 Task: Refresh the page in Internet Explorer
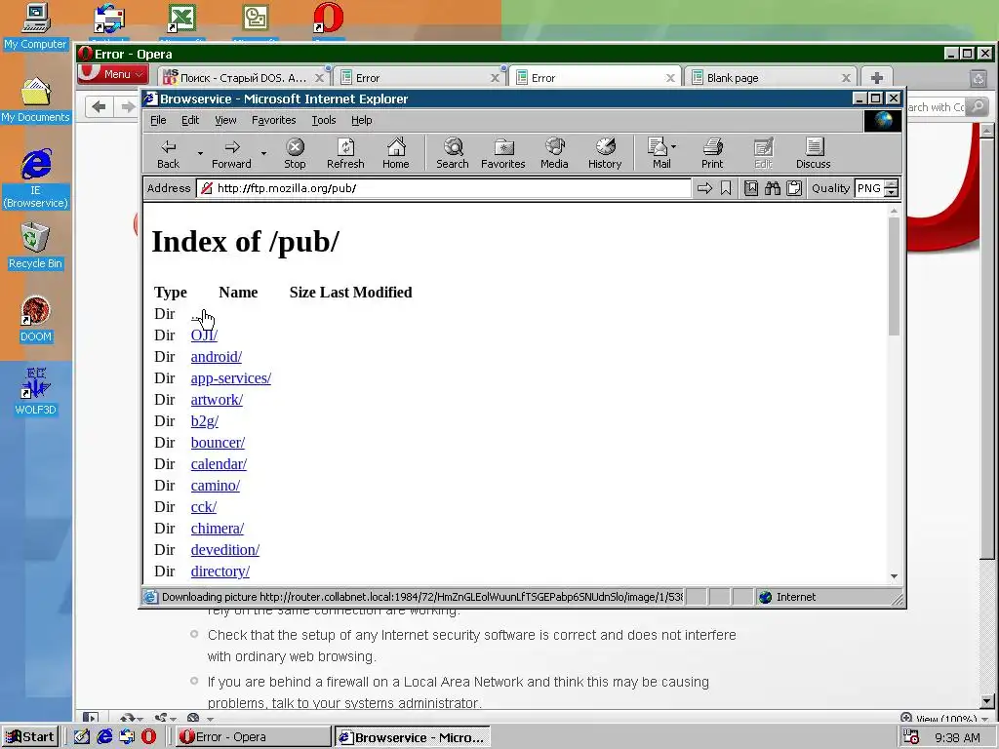click(x=345, y=154)
